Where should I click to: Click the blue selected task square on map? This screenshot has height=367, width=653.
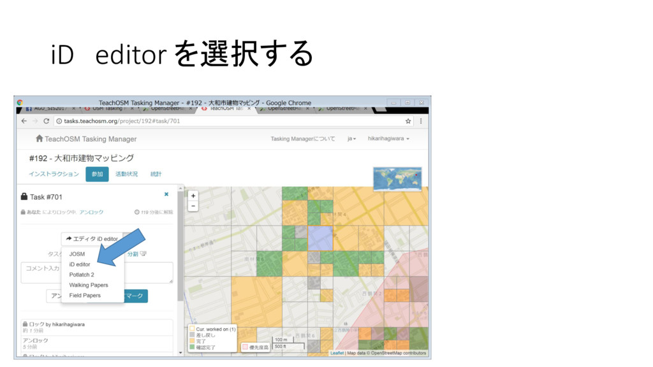tap(320, 238)
